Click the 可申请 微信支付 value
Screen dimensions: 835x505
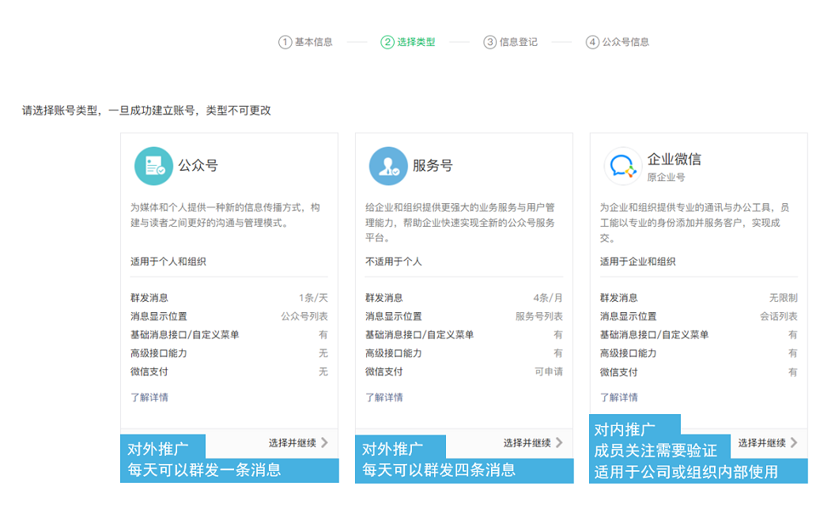(549, 372)
